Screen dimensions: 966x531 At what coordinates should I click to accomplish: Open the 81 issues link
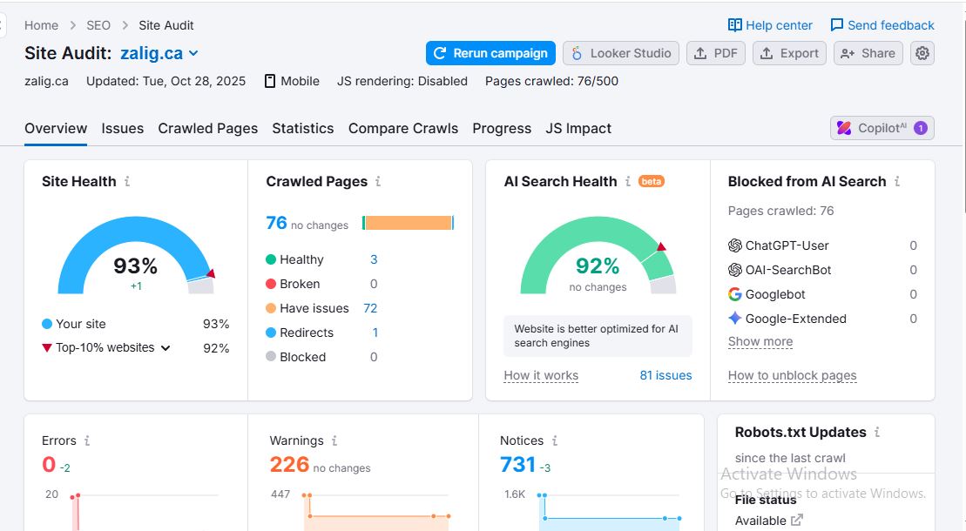(665, 375)
